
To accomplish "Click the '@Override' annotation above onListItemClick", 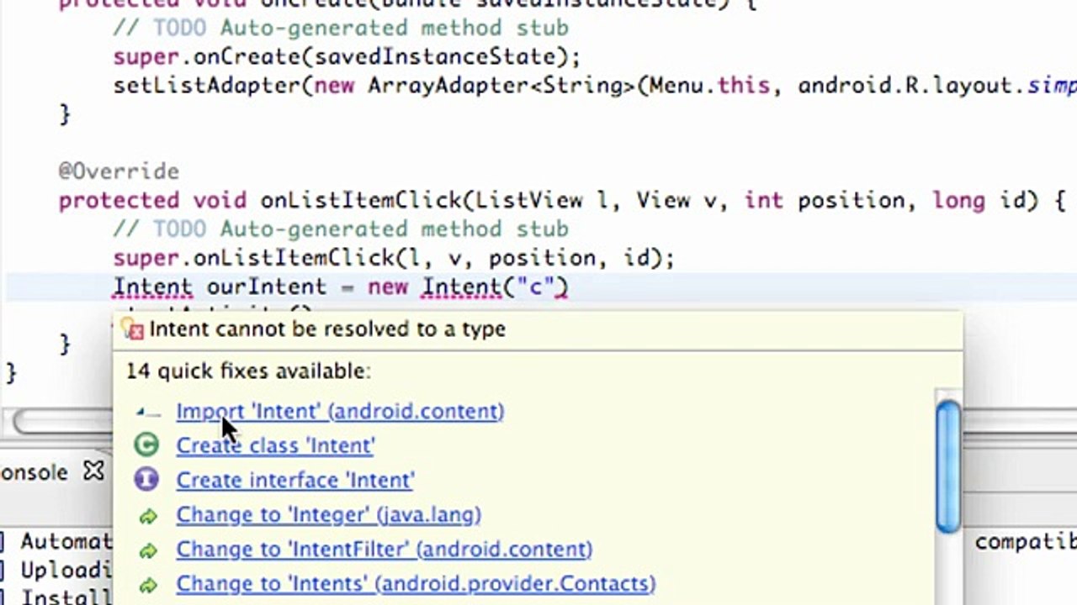I will pos(119,171).
